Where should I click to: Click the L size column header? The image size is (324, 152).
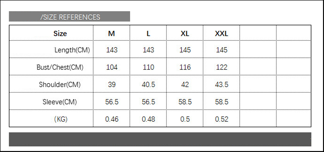pos(148,34)
